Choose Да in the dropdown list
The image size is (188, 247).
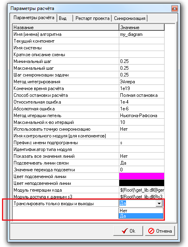141,216
